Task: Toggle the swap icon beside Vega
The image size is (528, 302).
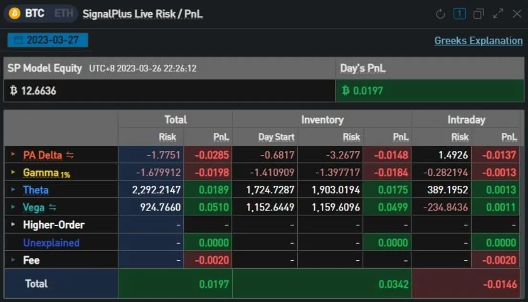Action: tap(53, 207)
